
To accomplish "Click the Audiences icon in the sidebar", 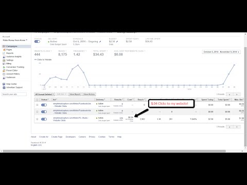I will 4,78.
